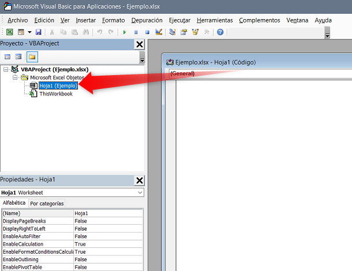Click View Object icon in Project panel
Viewport: 352px width, 271px height.
tap(18, 57)
